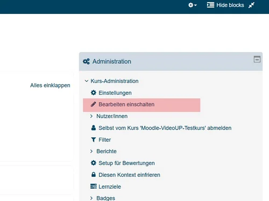The image size is (269, 201).
Task: Click the Lernziele list icon
Action: point(94,187)
